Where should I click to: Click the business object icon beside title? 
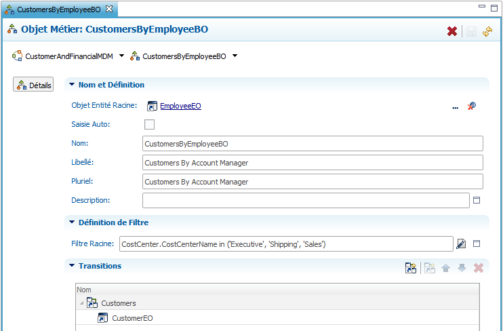pos(12,29)
